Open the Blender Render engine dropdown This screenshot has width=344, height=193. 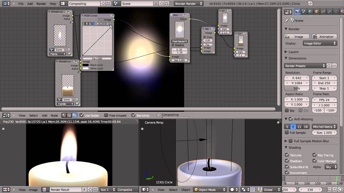[x=188, y=4]
